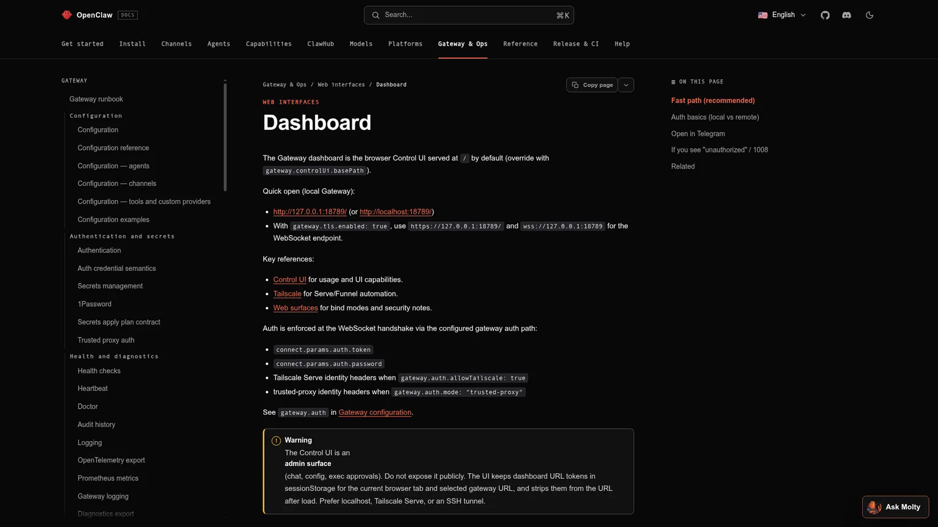Expand the Copy page options chevron
938x527 pixels.
tap(626, 85)
